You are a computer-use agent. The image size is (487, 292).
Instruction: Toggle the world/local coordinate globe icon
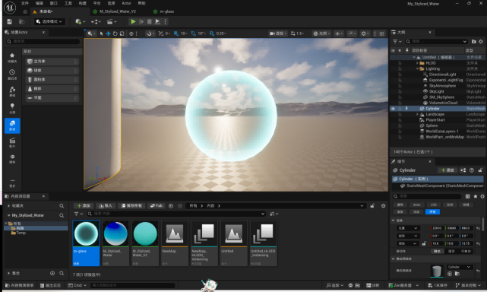pos(131,33)
